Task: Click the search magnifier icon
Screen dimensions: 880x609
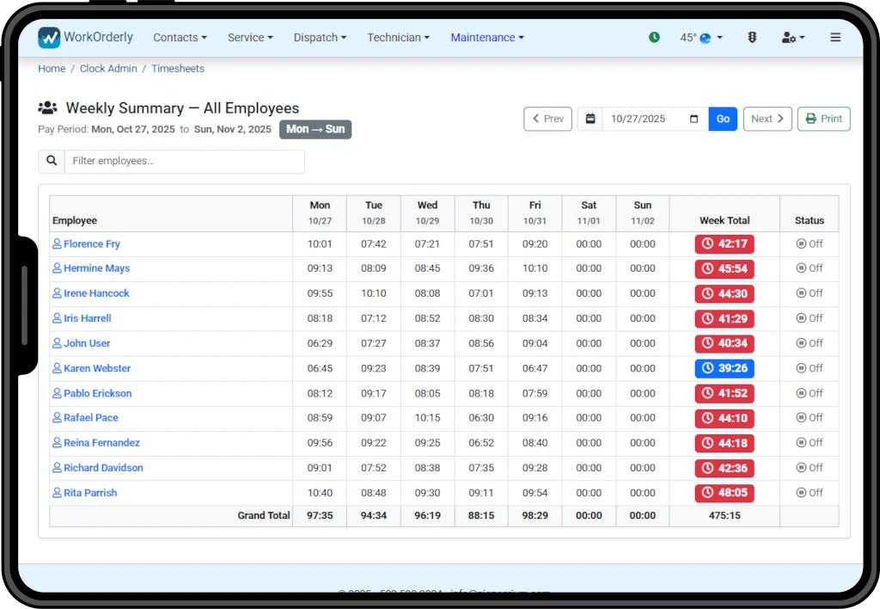Action: pos(52,161)
